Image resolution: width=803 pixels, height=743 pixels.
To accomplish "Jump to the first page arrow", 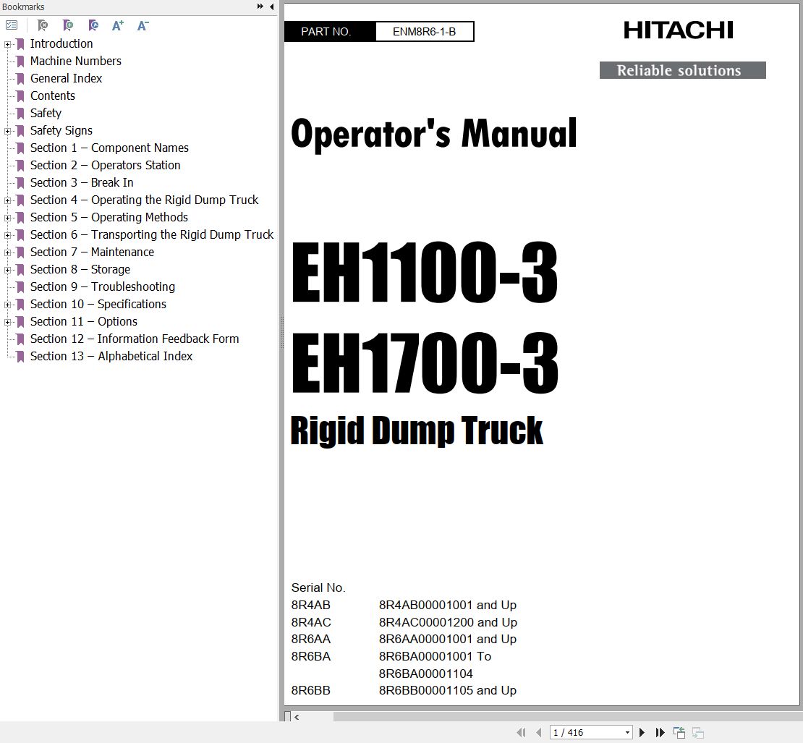I will [521, 732].
